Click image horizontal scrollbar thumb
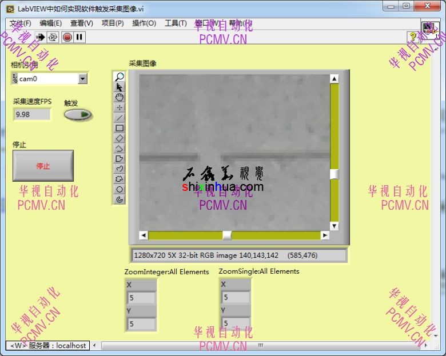Screen dimensions: 446x356 tap(227, 235)
